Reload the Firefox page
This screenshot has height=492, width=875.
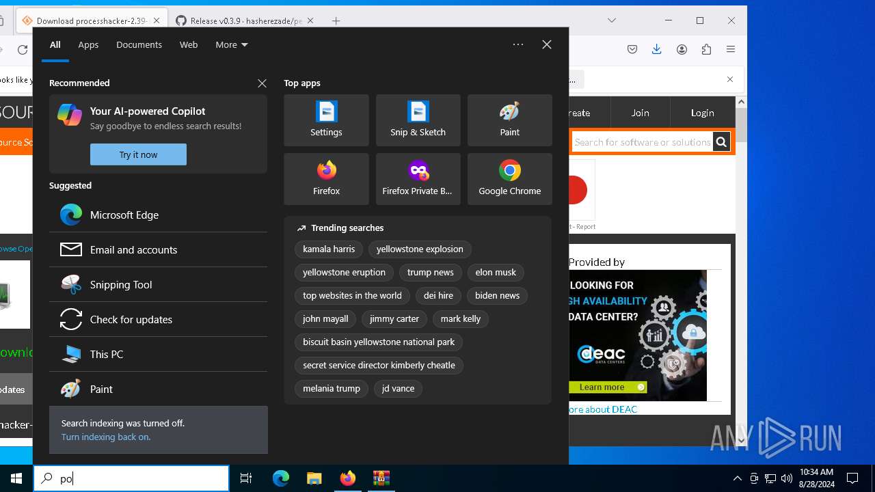pyautogui.click(x=23, y=50)
